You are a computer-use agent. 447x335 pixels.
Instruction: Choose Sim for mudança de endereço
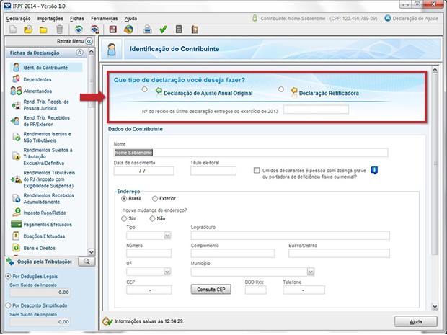point(124,219)
